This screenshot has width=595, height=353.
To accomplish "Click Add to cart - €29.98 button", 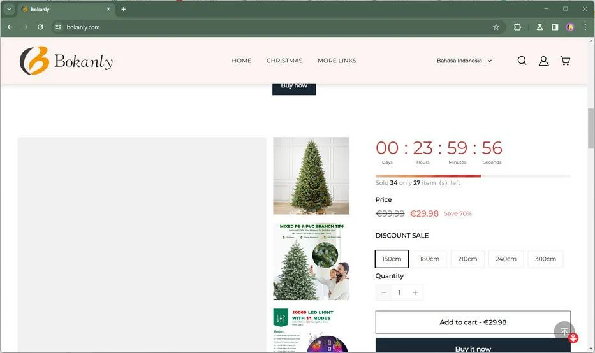I will tap(473, 322).
